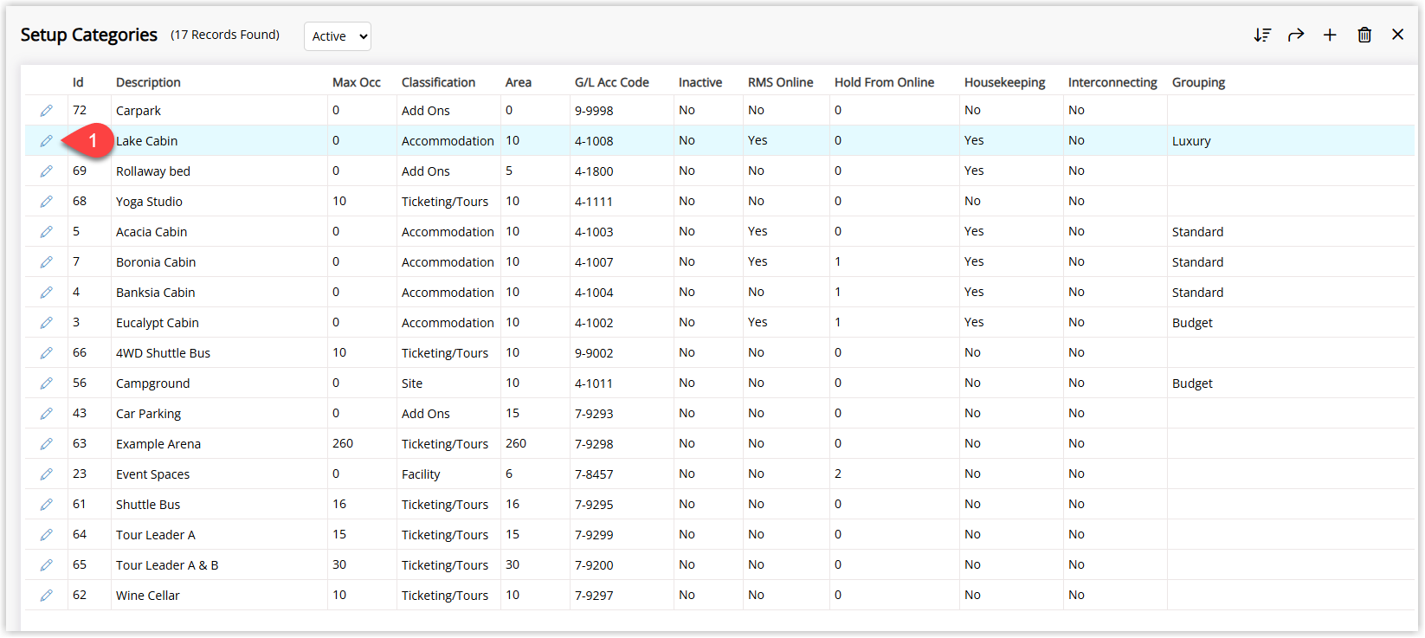Sort by the Id column header
1425x638 pixels.
[78, 82]
